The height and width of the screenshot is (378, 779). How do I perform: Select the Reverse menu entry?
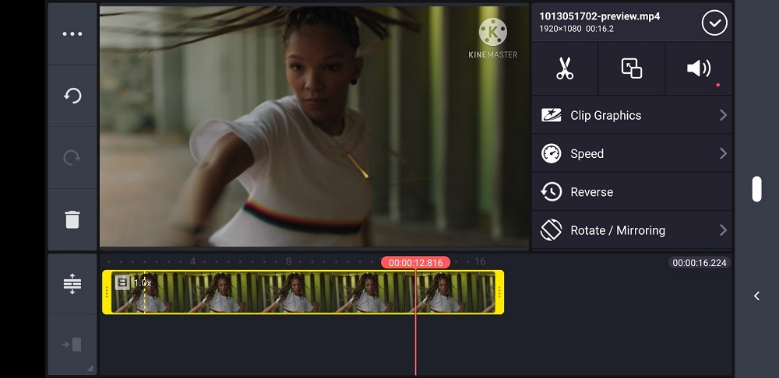632,192
